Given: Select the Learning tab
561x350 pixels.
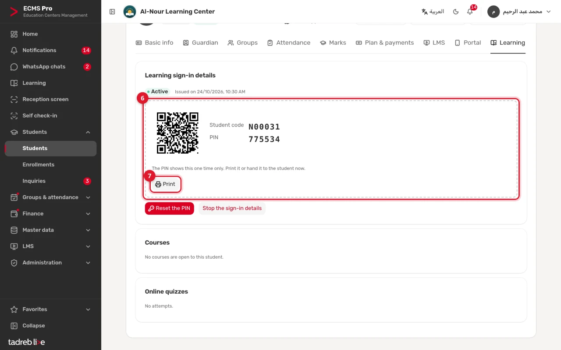Looking at the screenshot, I should click(x=508, y=43).
